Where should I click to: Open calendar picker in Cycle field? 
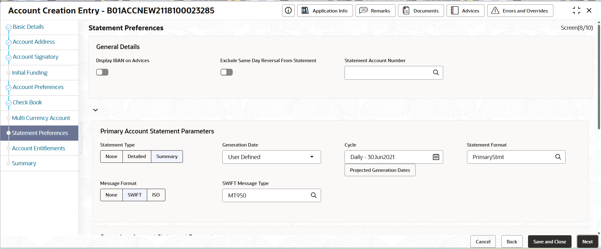coord(436,157)
